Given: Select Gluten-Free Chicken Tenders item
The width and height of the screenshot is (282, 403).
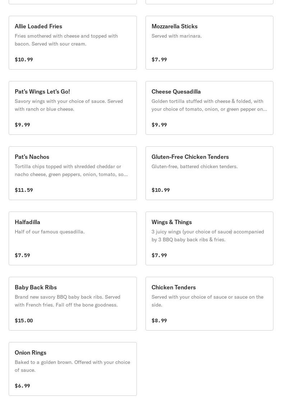Looking at the screenshot, I should (x=209, y=173).
